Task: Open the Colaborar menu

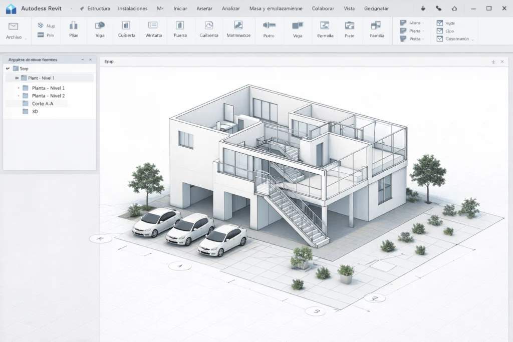Action: pyautogui.click(x=323, y=9)
